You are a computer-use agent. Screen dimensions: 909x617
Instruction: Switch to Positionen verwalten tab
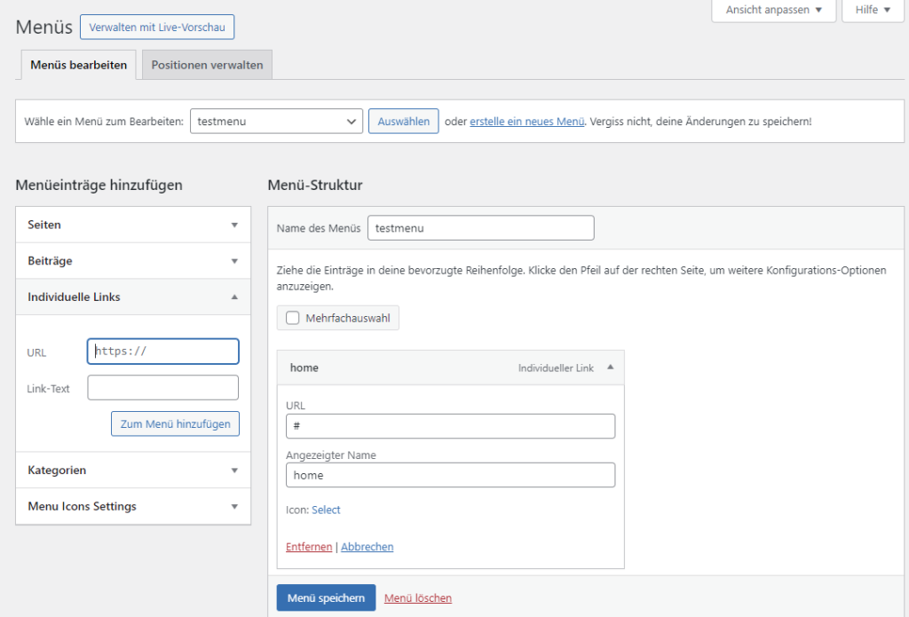[207, 65]
